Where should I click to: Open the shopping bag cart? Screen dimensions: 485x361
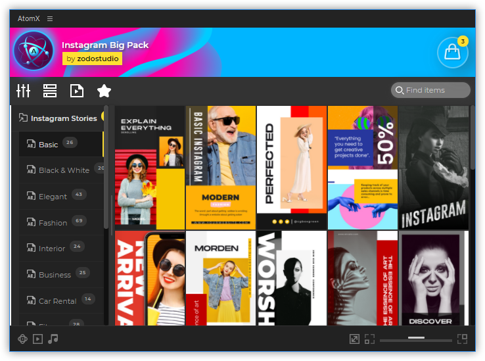[x=452, y=53]
